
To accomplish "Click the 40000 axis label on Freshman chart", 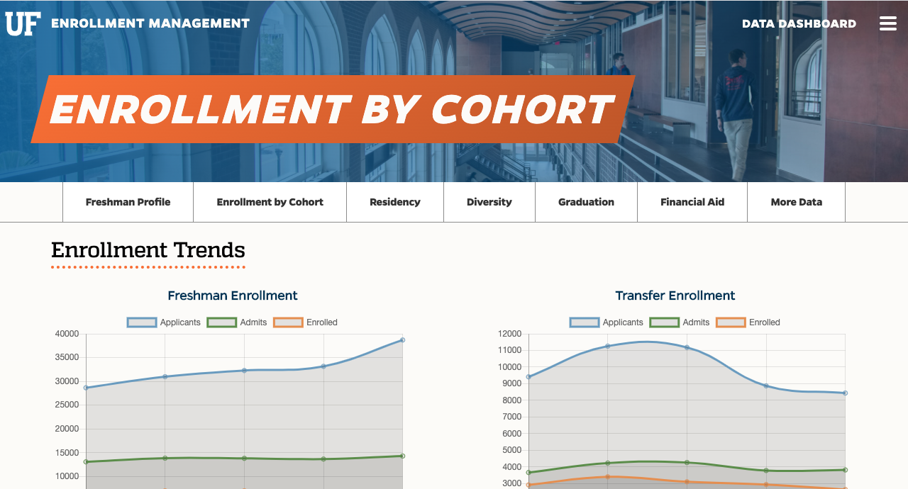I will point(67,334).
